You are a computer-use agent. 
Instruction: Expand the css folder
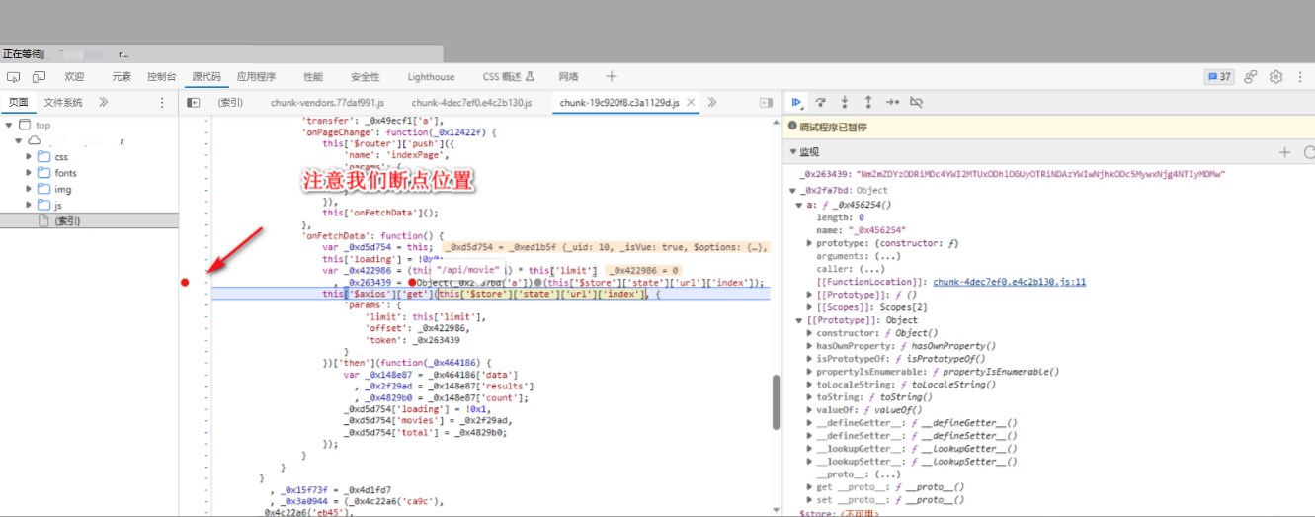(x=28, y=157)
